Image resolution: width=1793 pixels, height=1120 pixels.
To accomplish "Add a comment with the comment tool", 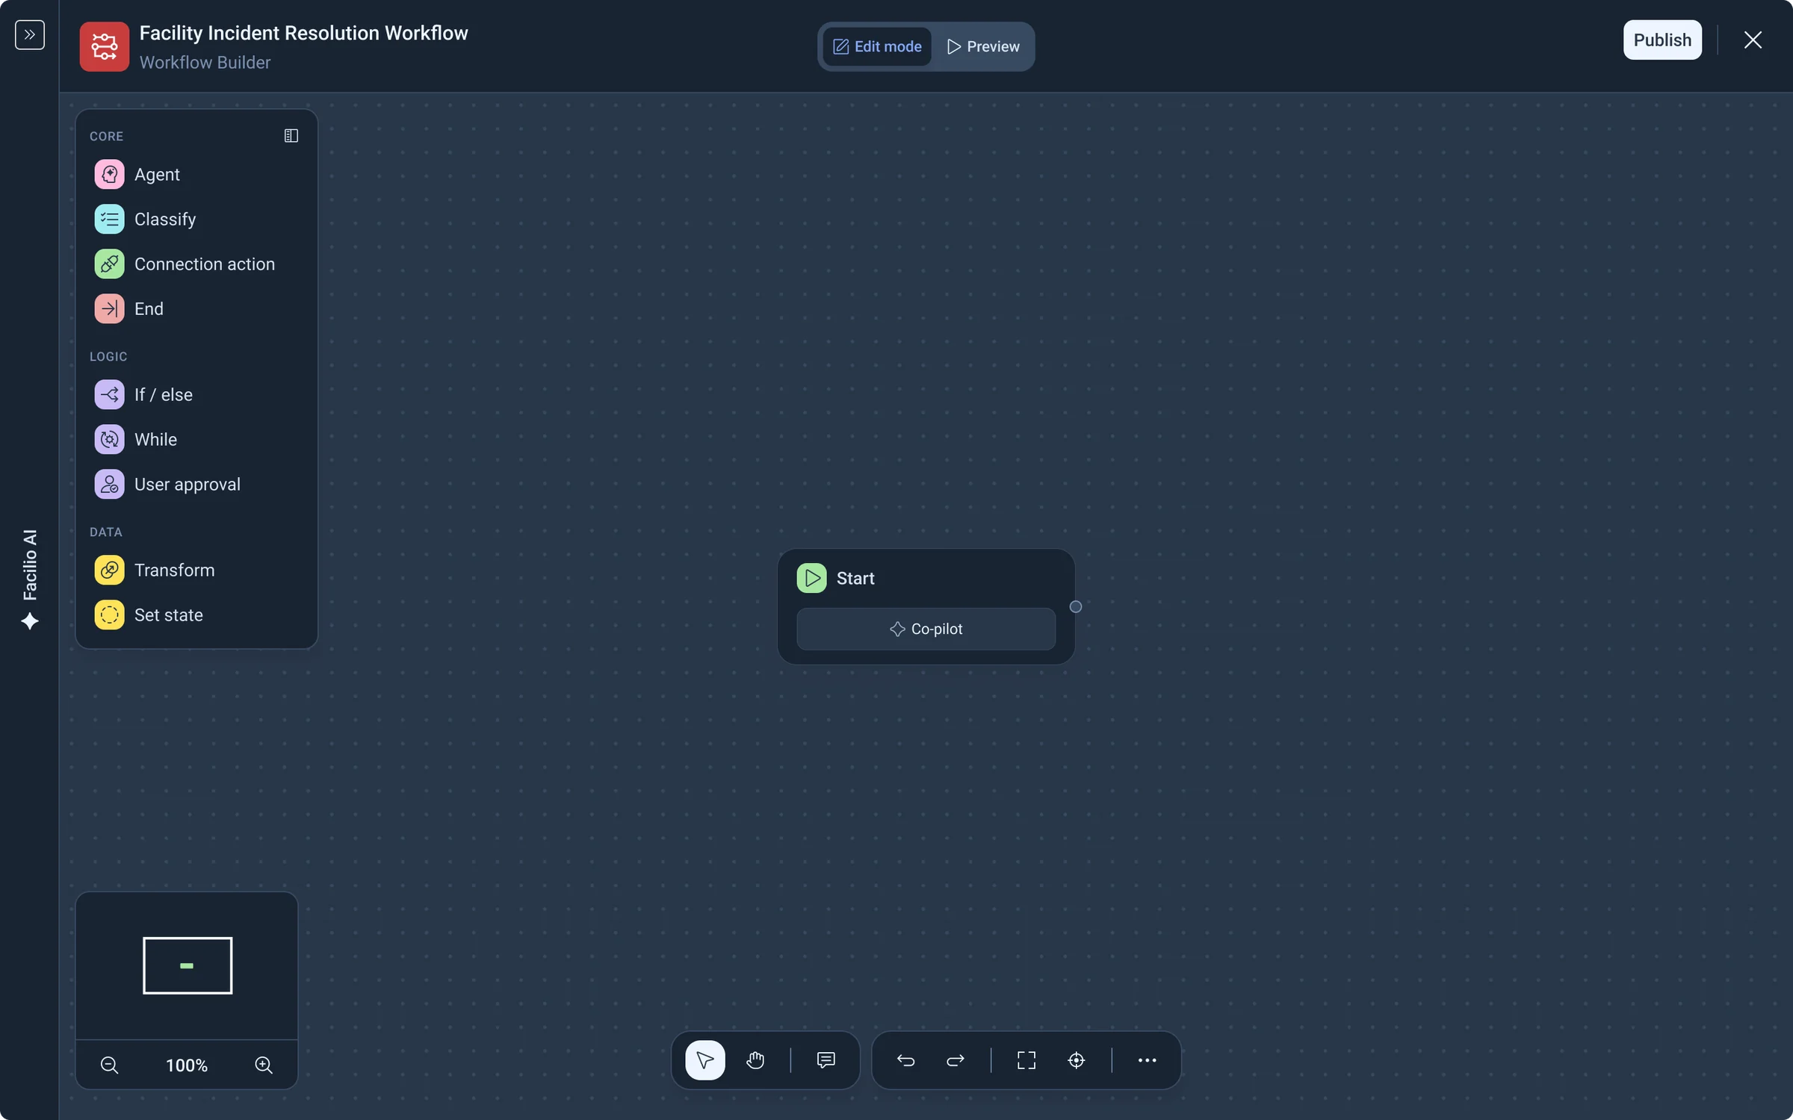I will 826,1060.
